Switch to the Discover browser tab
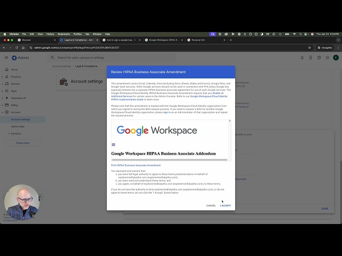 36,40
